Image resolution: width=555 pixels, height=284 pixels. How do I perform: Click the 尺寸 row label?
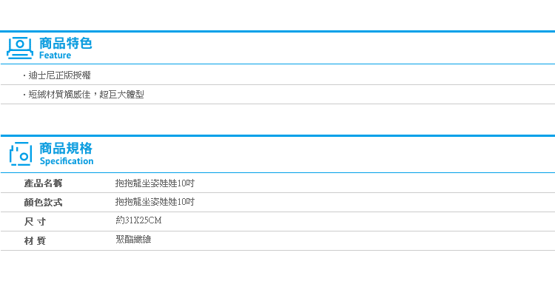click(35, 222)
